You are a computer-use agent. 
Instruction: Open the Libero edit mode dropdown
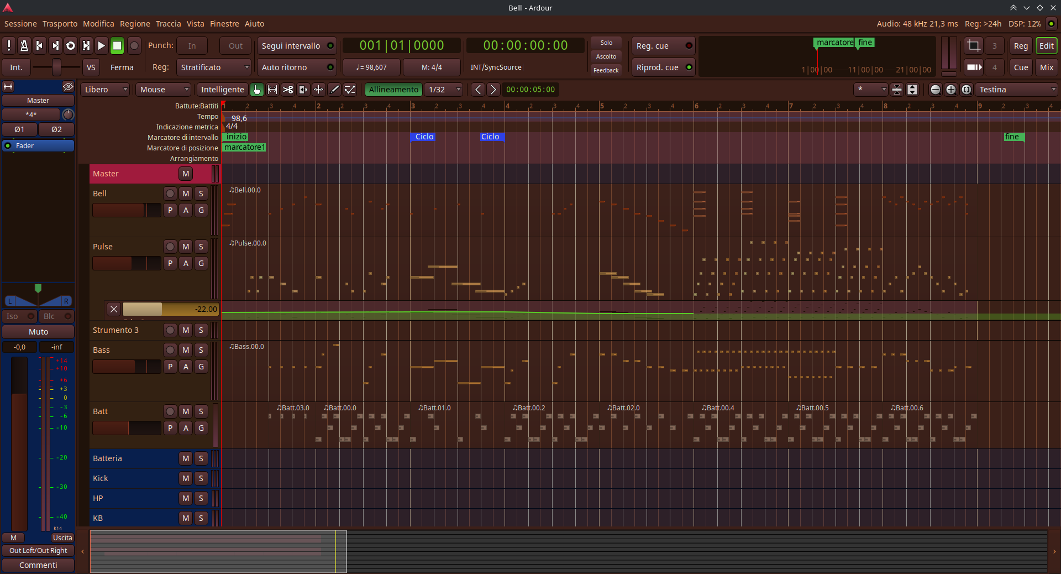[x=106, y=90]
